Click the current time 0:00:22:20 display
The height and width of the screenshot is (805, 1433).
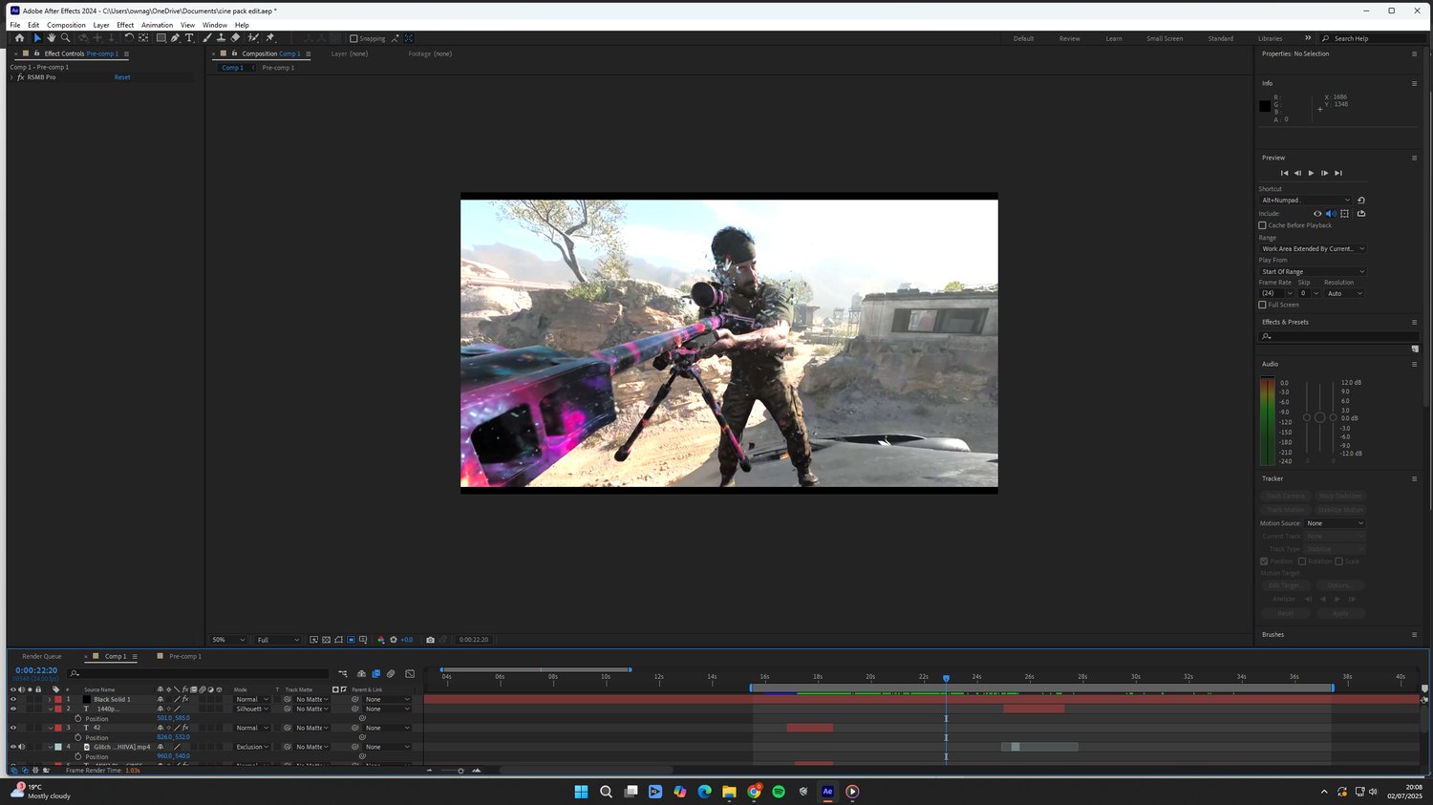click(x=36, y=670)
